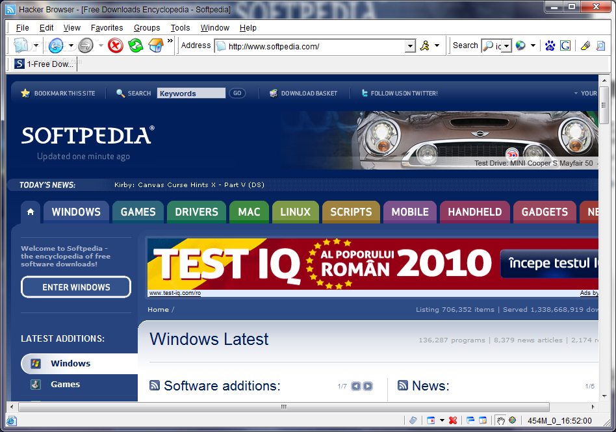Click the running man Go icon
The height and width of the screenshot is (432, 616).
pos(425,45)
